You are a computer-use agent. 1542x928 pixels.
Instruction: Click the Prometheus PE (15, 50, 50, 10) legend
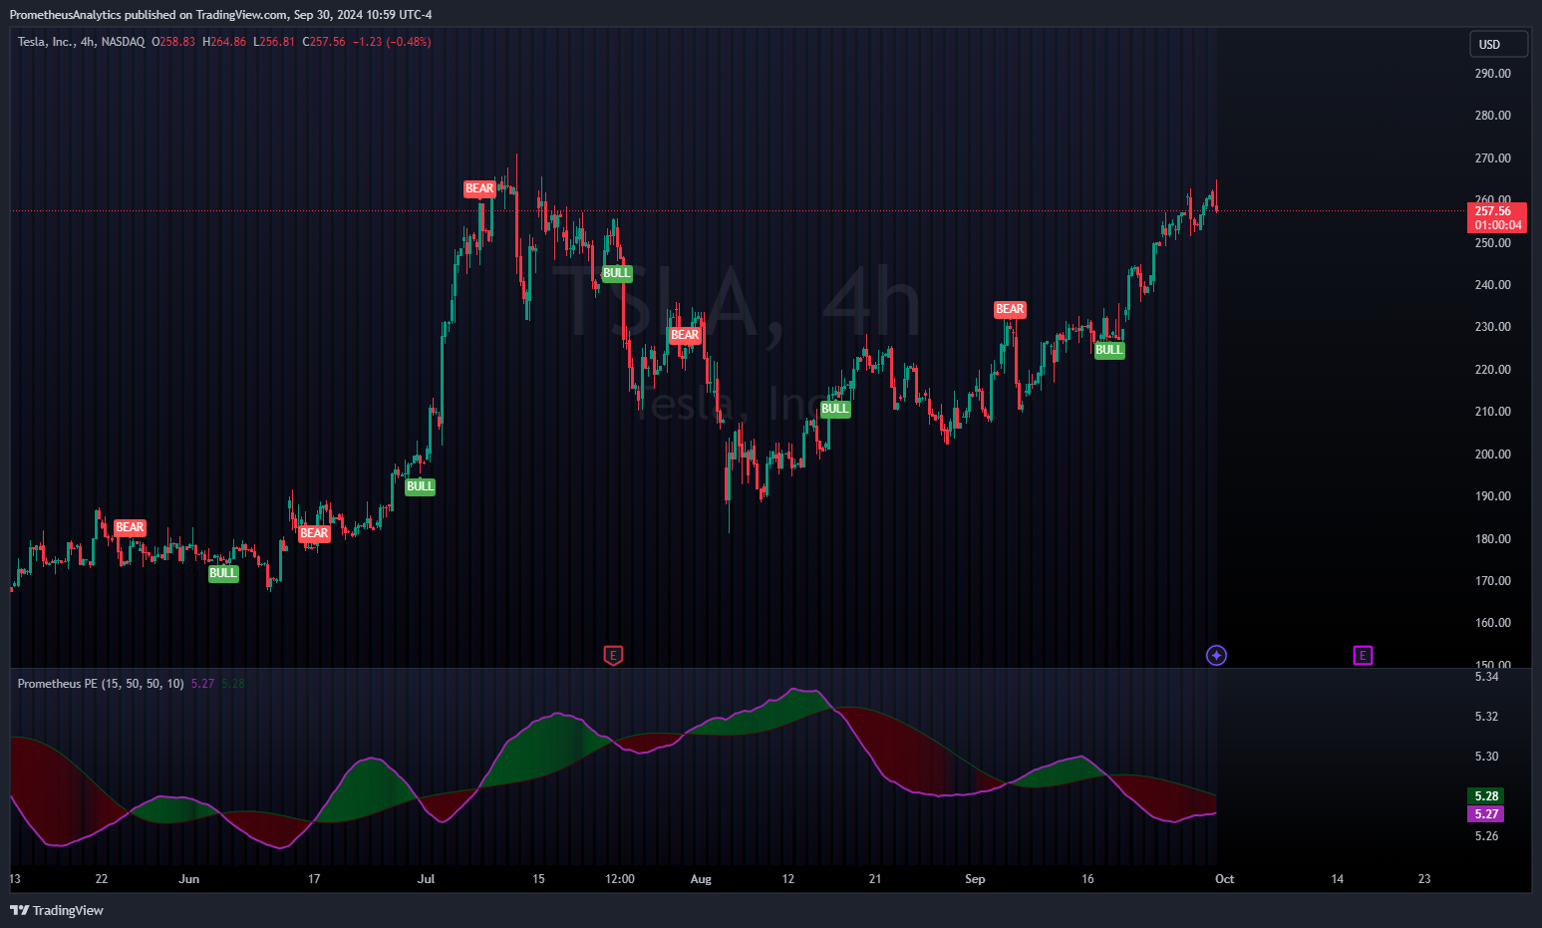(x=100, y=684)
